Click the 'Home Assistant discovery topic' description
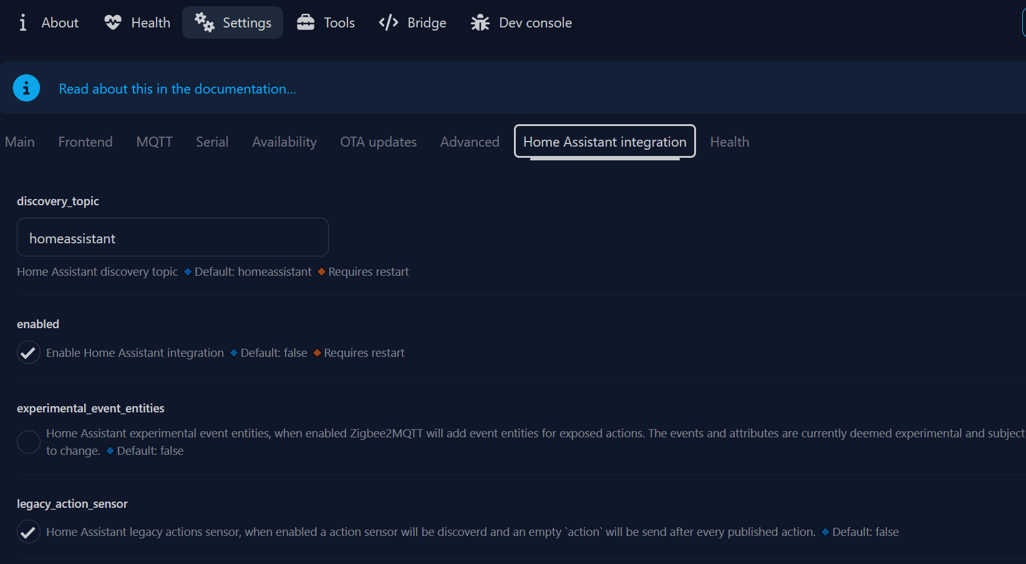The height and width of the screenshot is (564, 1026). [x=97, y=272]
